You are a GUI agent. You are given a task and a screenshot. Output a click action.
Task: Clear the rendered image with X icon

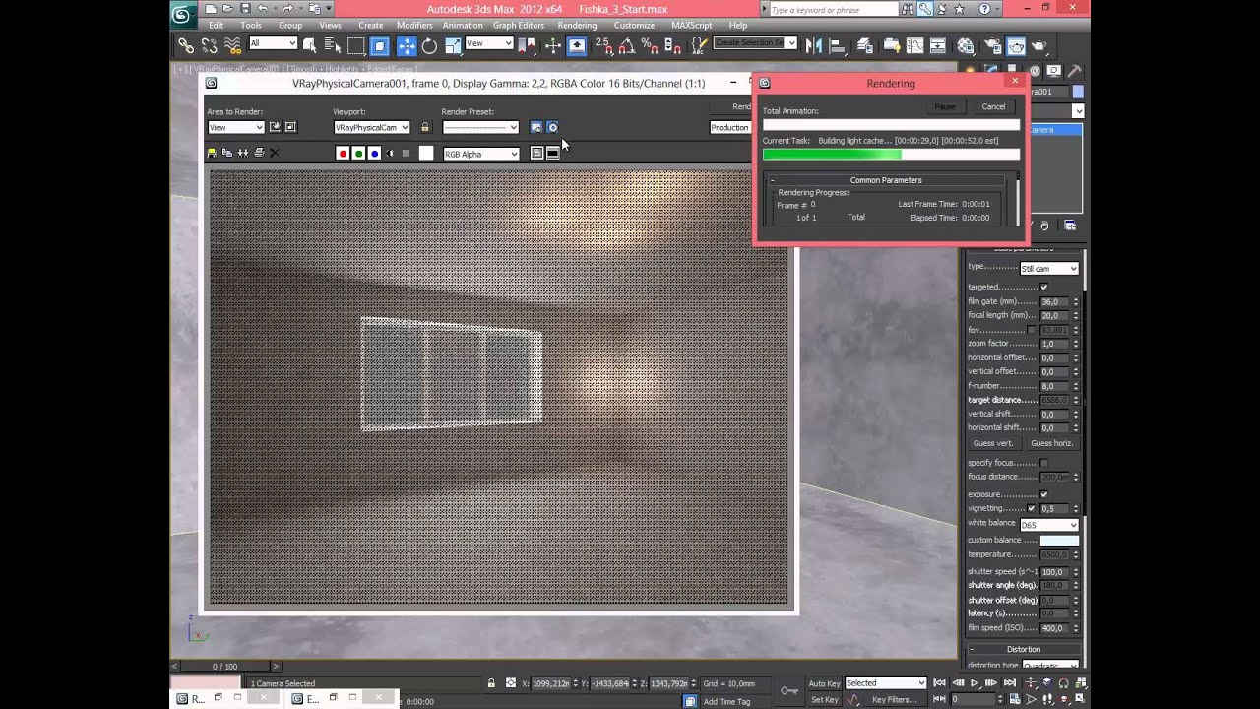pos(275,153)
